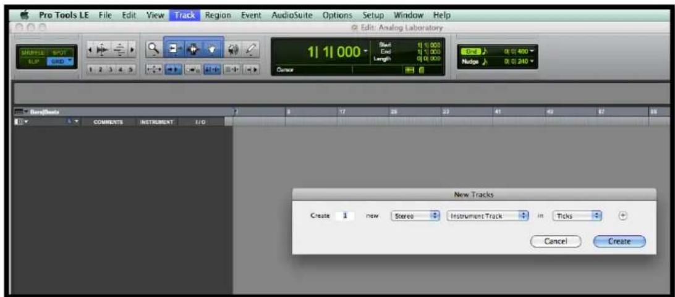Toggle Link Track and Edit Selection
This screenshot has width=675, height=297.
231,69
